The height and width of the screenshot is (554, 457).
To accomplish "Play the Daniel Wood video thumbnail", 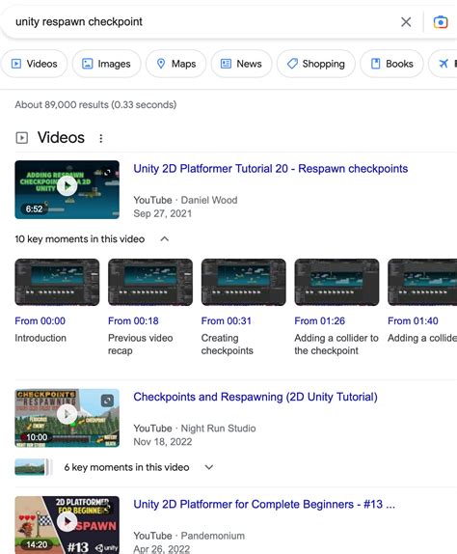I will [x=67, y=186].
